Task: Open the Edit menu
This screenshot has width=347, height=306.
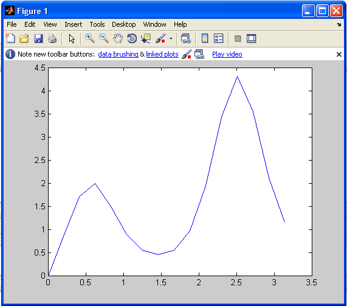Action: point(30,24)
